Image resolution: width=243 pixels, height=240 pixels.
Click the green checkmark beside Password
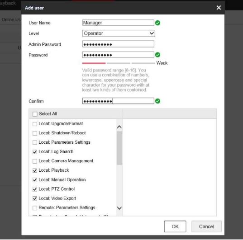click(158, 55)
